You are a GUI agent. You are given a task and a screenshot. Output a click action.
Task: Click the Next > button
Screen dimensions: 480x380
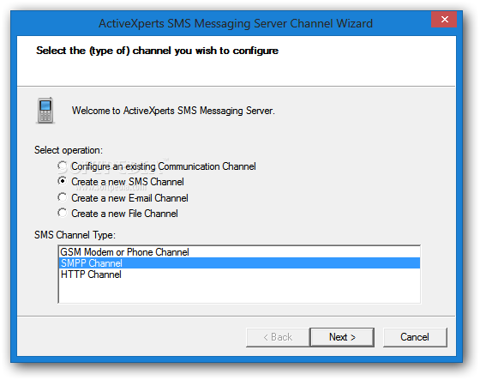coord(342,337)
